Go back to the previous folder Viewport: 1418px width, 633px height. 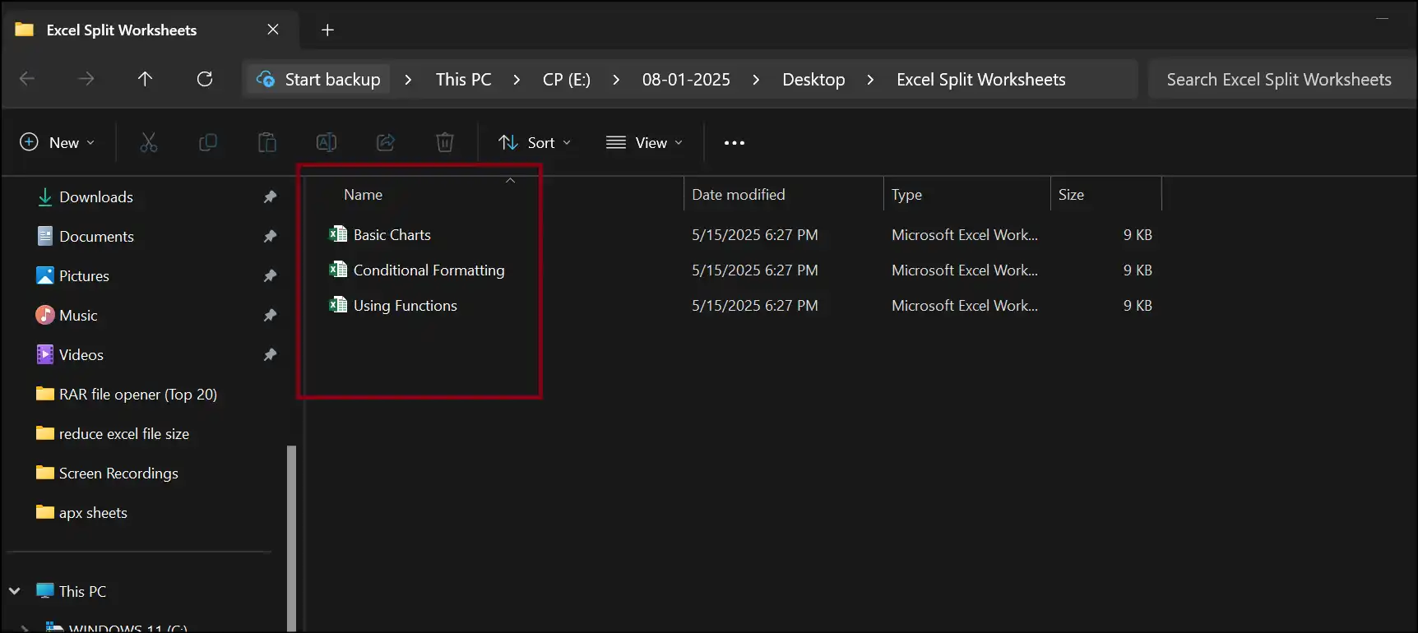(x=27, y=79)
